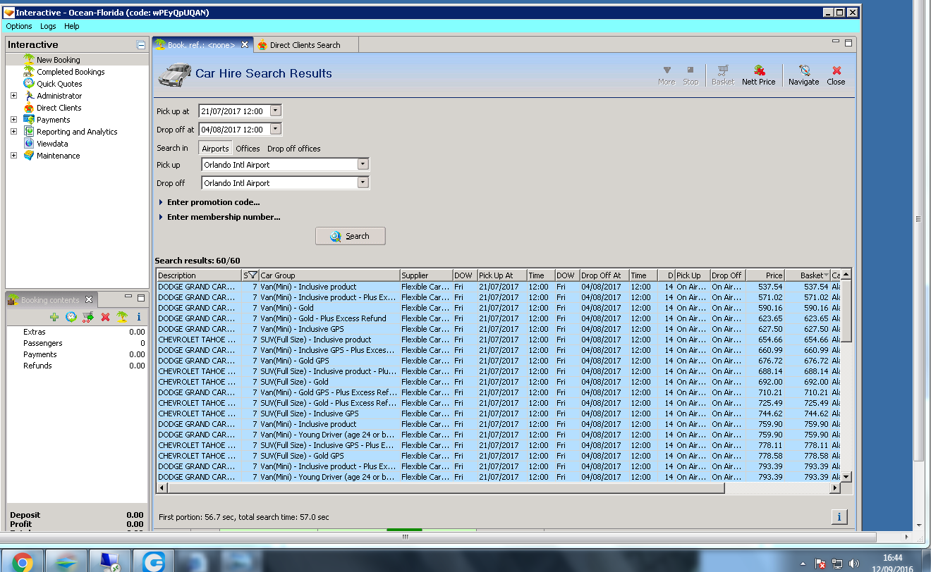Screen dimensions: 931x572
Task: Expand the Maintenance tree node
Action: tap(13, 156)
